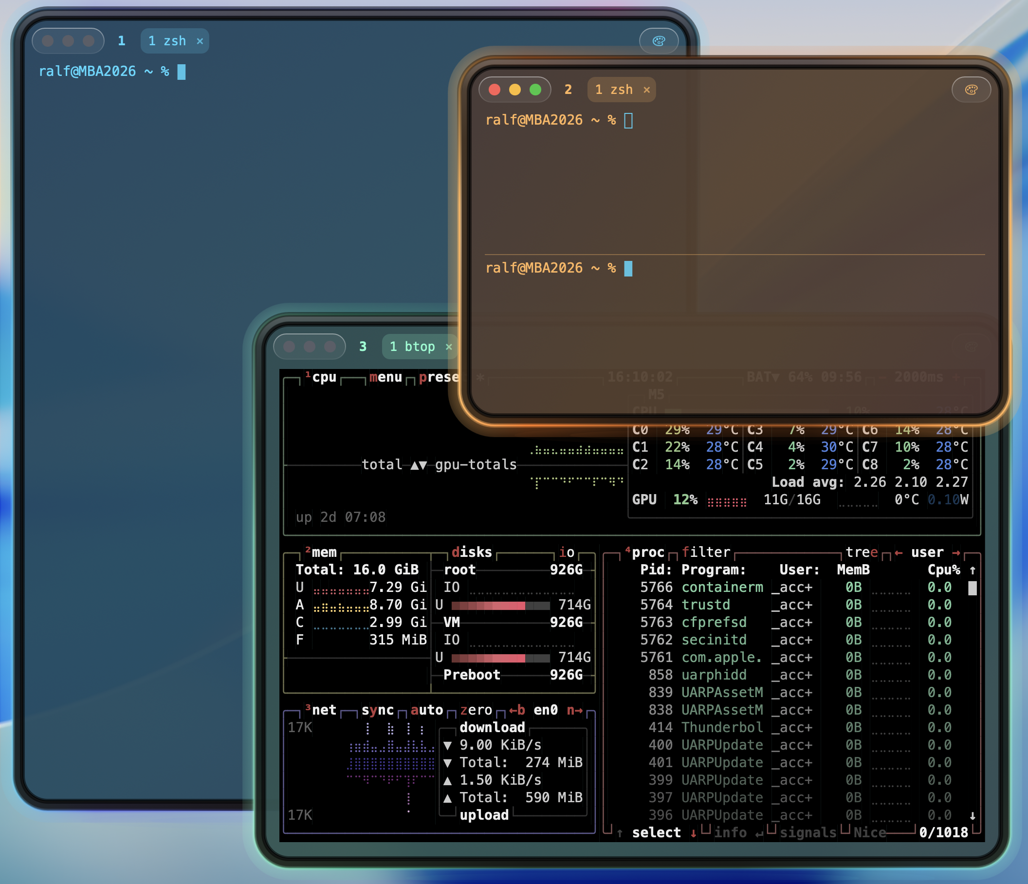Click left arrow beside user sort column
Viewport: 1028px width, 884px height.
point(899,552)
